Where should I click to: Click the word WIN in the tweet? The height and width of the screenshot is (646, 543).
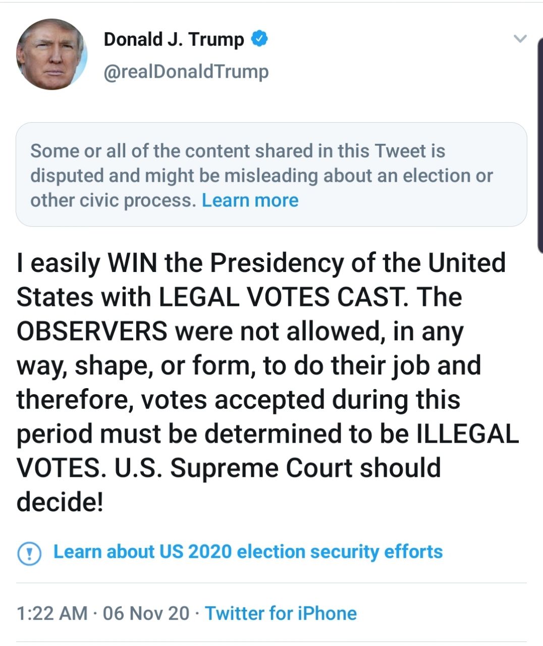pyautogui.click(x=132, y=262)
